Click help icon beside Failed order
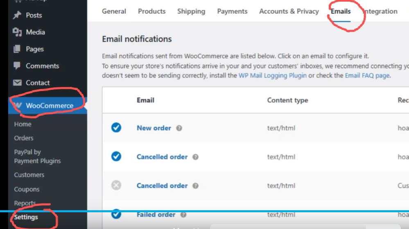Viewport: 409px width, 229px height. point(183,215)
